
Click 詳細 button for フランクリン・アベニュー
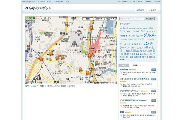tap(154, 91)
